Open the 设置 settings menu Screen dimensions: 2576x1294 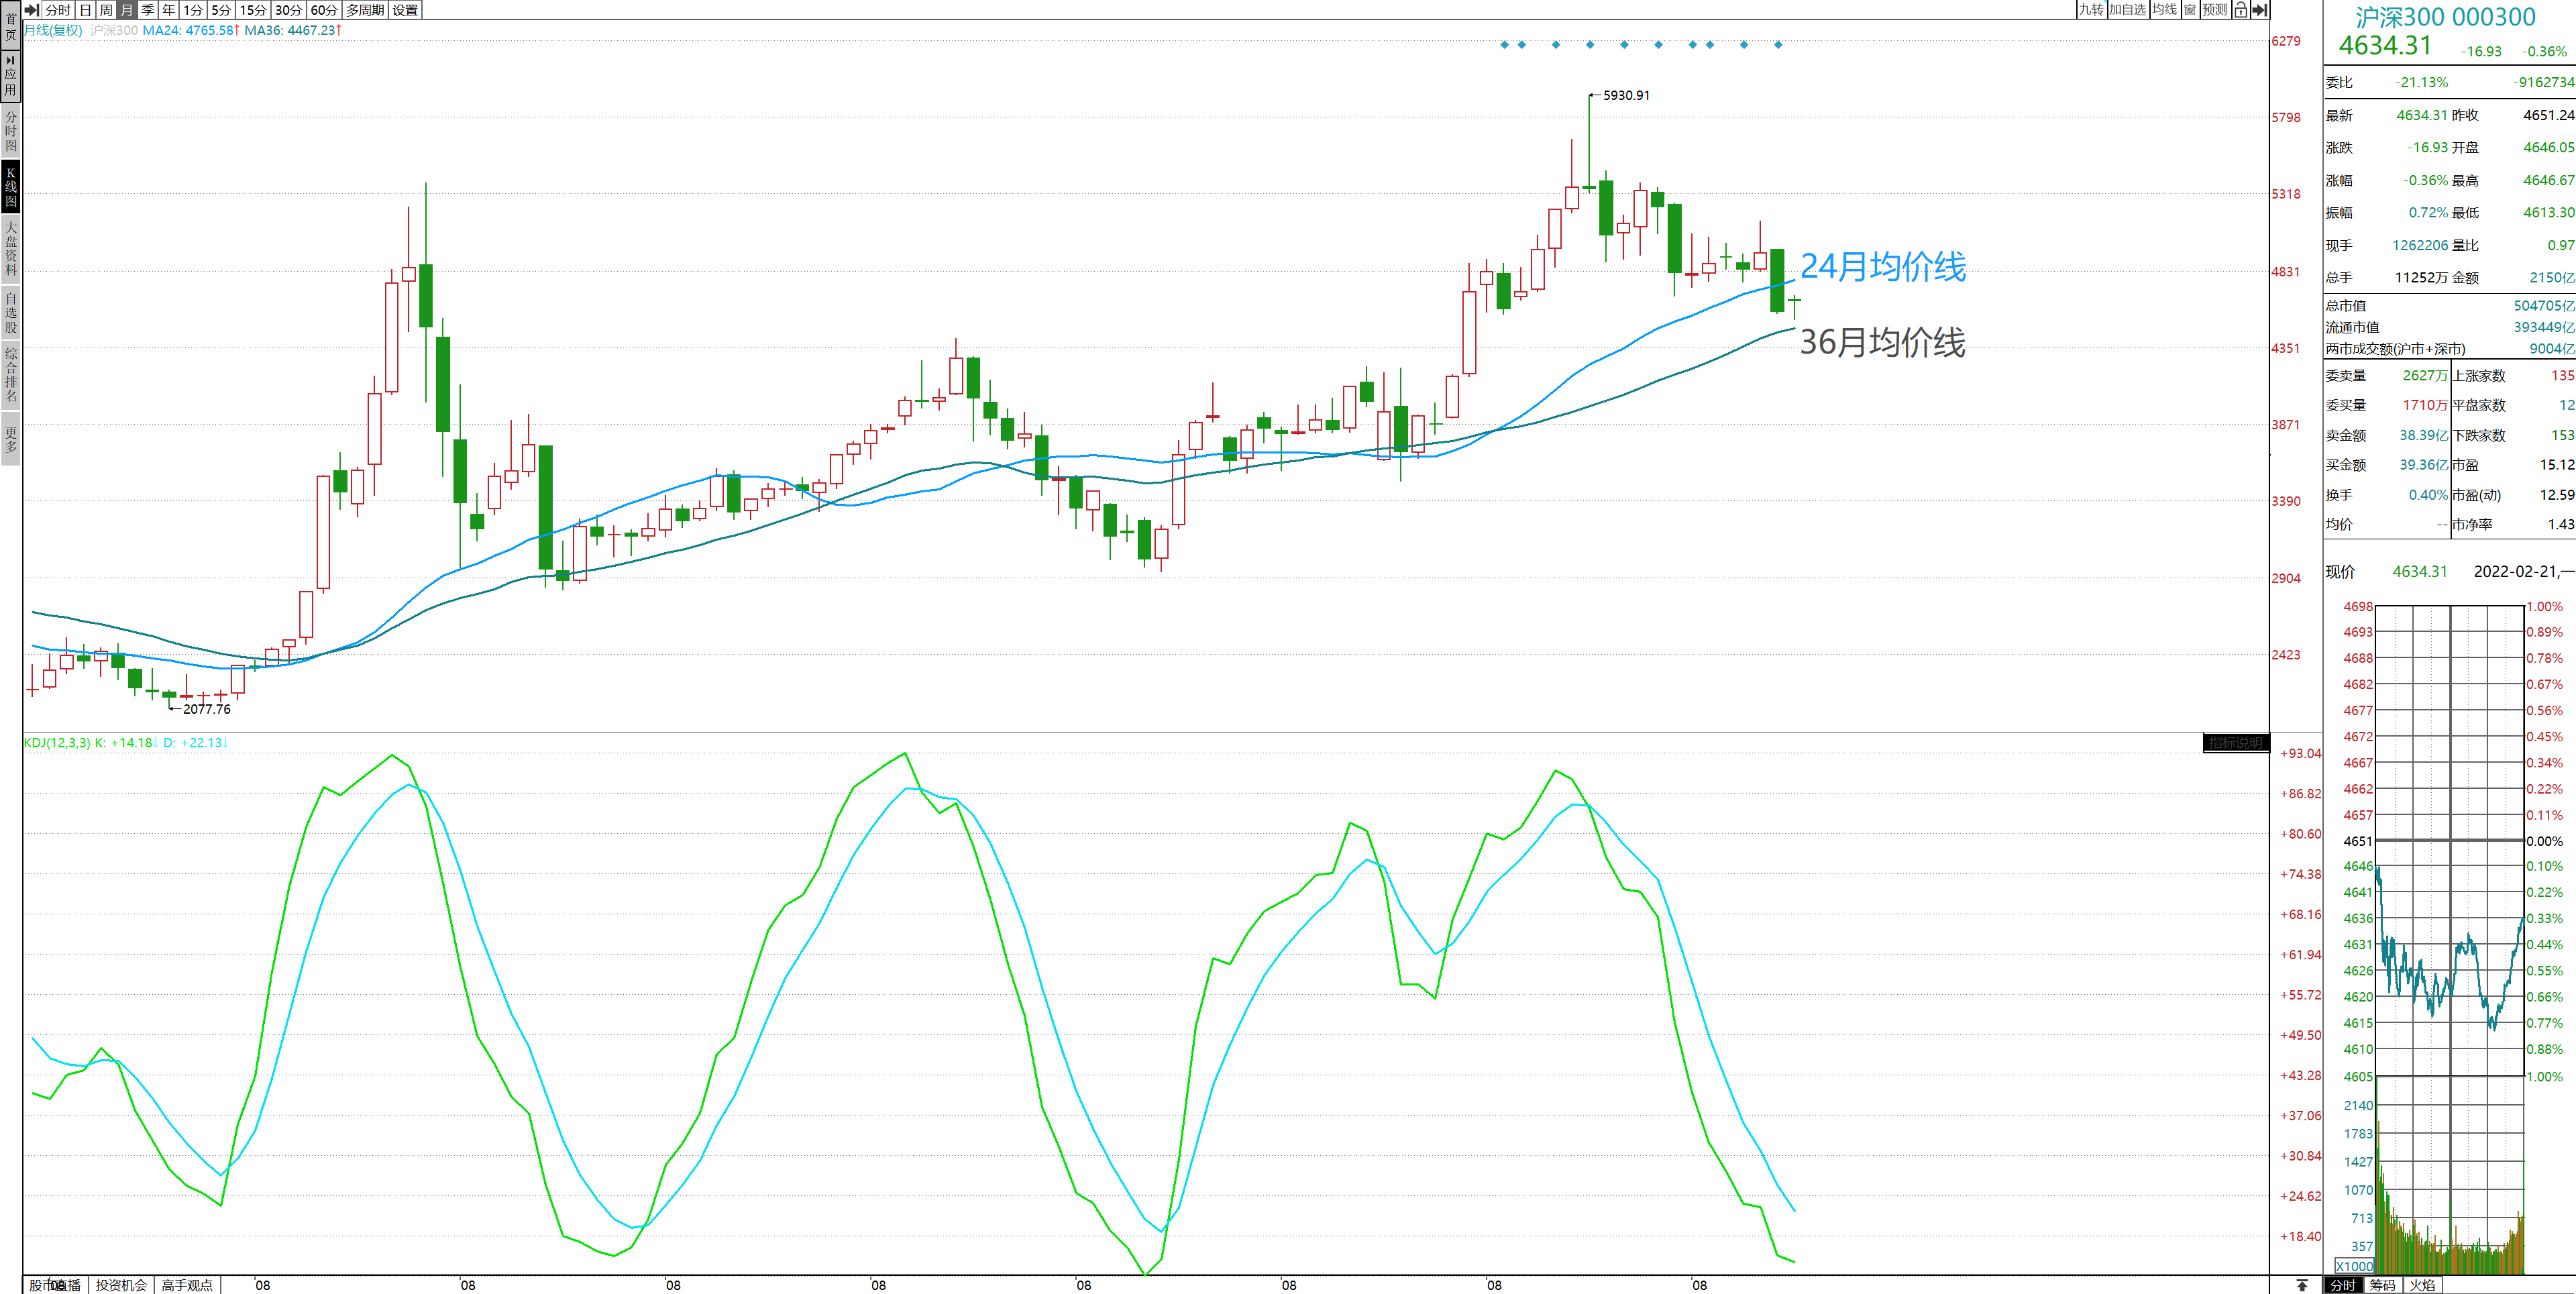click(x=405, y=10)
